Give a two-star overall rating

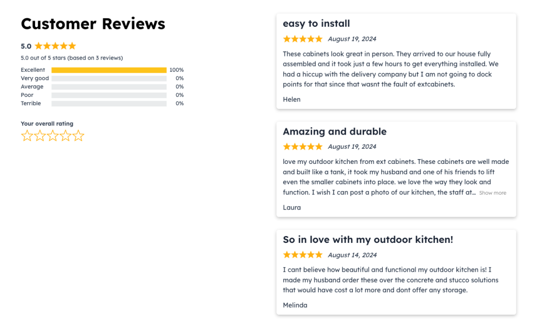pyautogui.click(x=40, y=136)
